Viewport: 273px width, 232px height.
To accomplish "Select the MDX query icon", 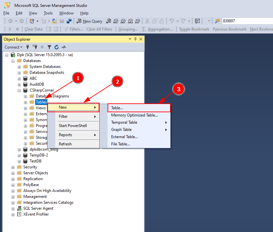I will tap(116, 21).
